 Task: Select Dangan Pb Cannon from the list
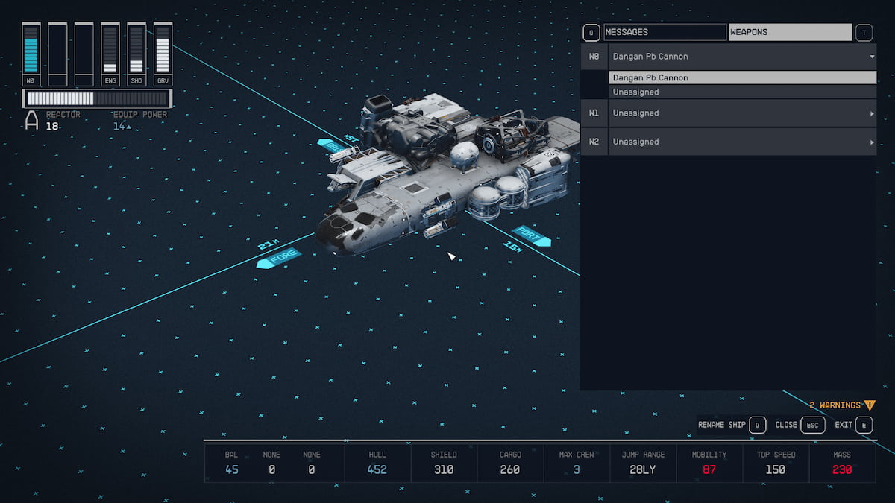[x=742, y=78]
